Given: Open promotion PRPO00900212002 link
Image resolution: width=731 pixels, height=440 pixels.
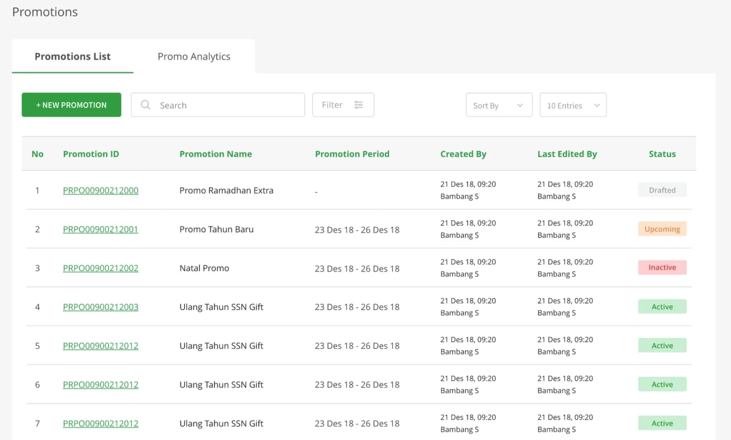Looking at the screenshot, I should point(101,268).
